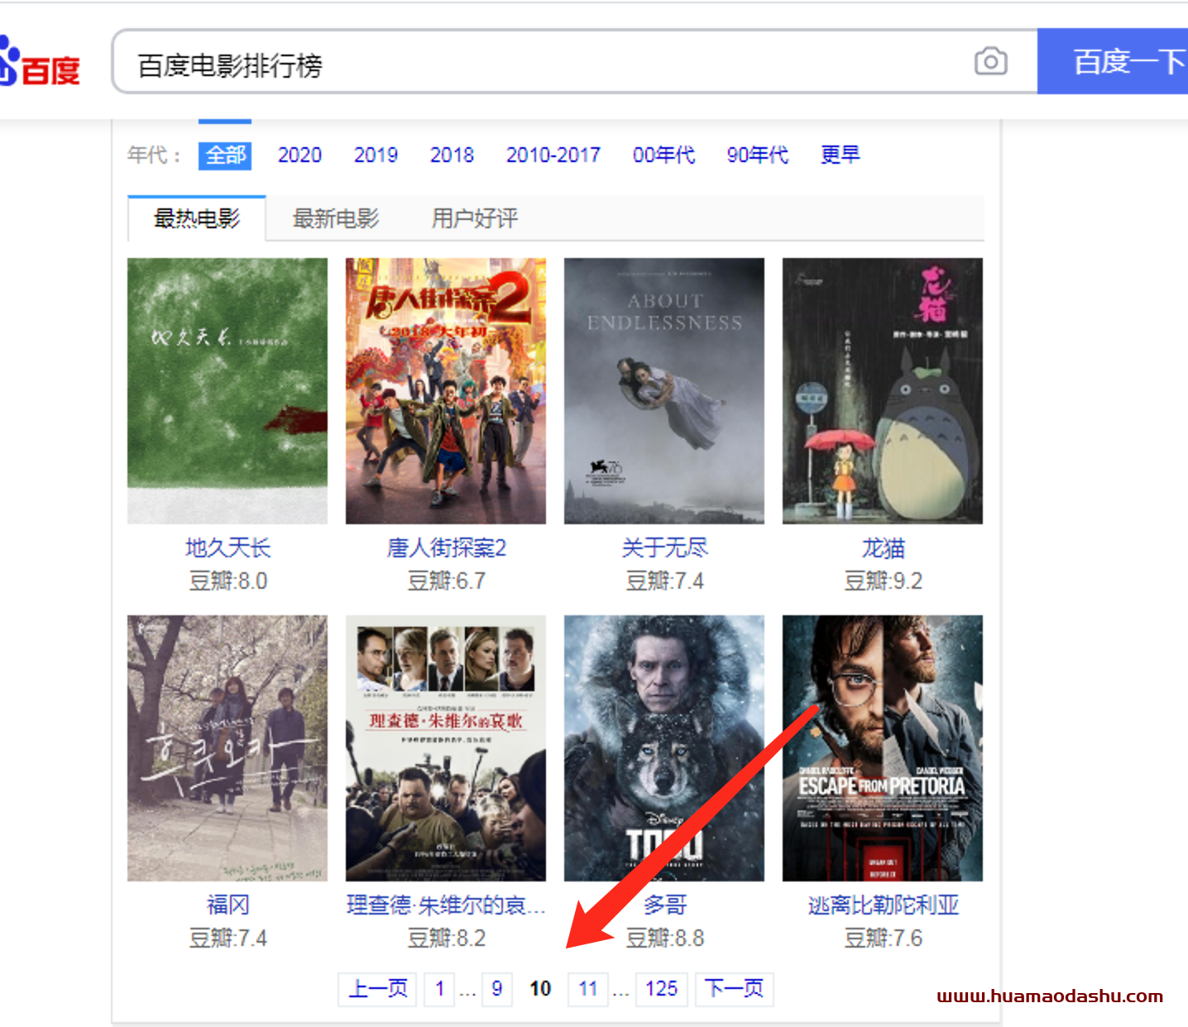
Task: Click the 豆瓣:7.6 rating text
Action: (x=883, y=939)
